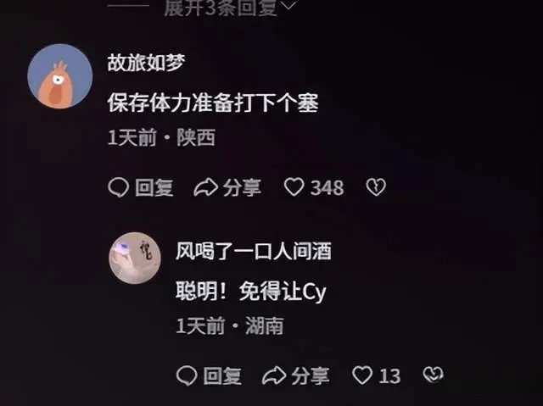Tap the reply bubble icon under 故旅如梦's comment
This screenshot has height=406, width=543.
[x=119, y=187]
